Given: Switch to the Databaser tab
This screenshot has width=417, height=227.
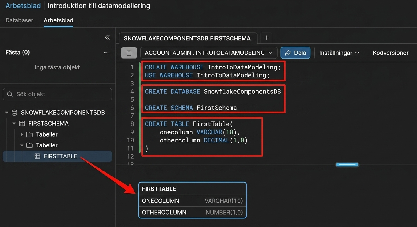Looking at the screenshot, I should tap(19, 20).
